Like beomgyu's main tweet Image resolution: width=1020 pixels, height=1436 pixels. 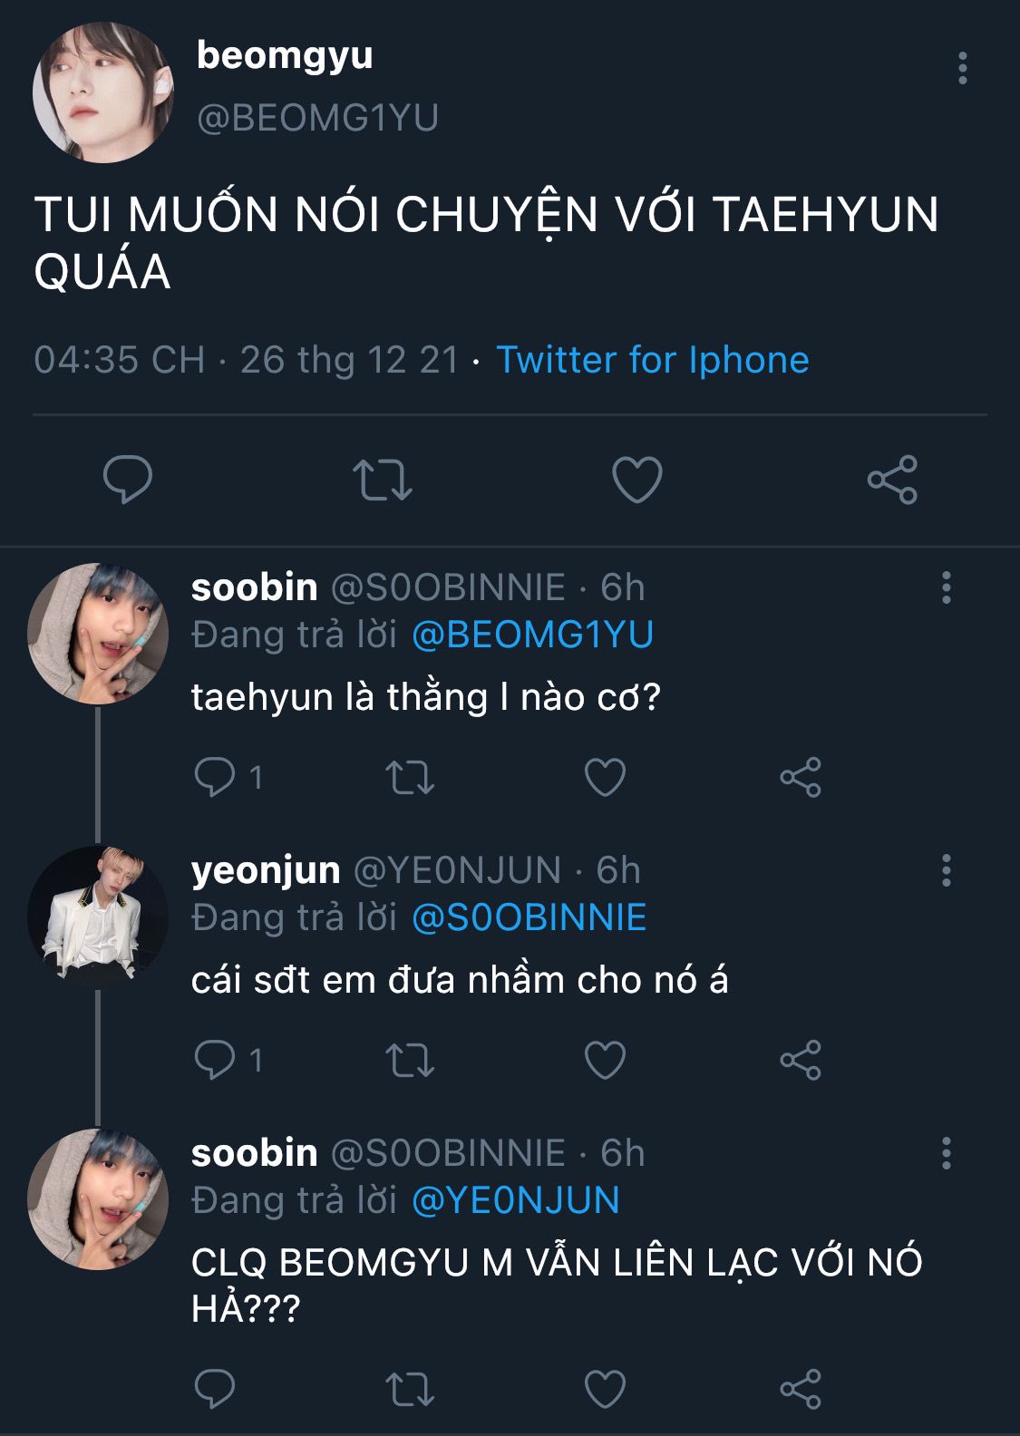[637, 480]
